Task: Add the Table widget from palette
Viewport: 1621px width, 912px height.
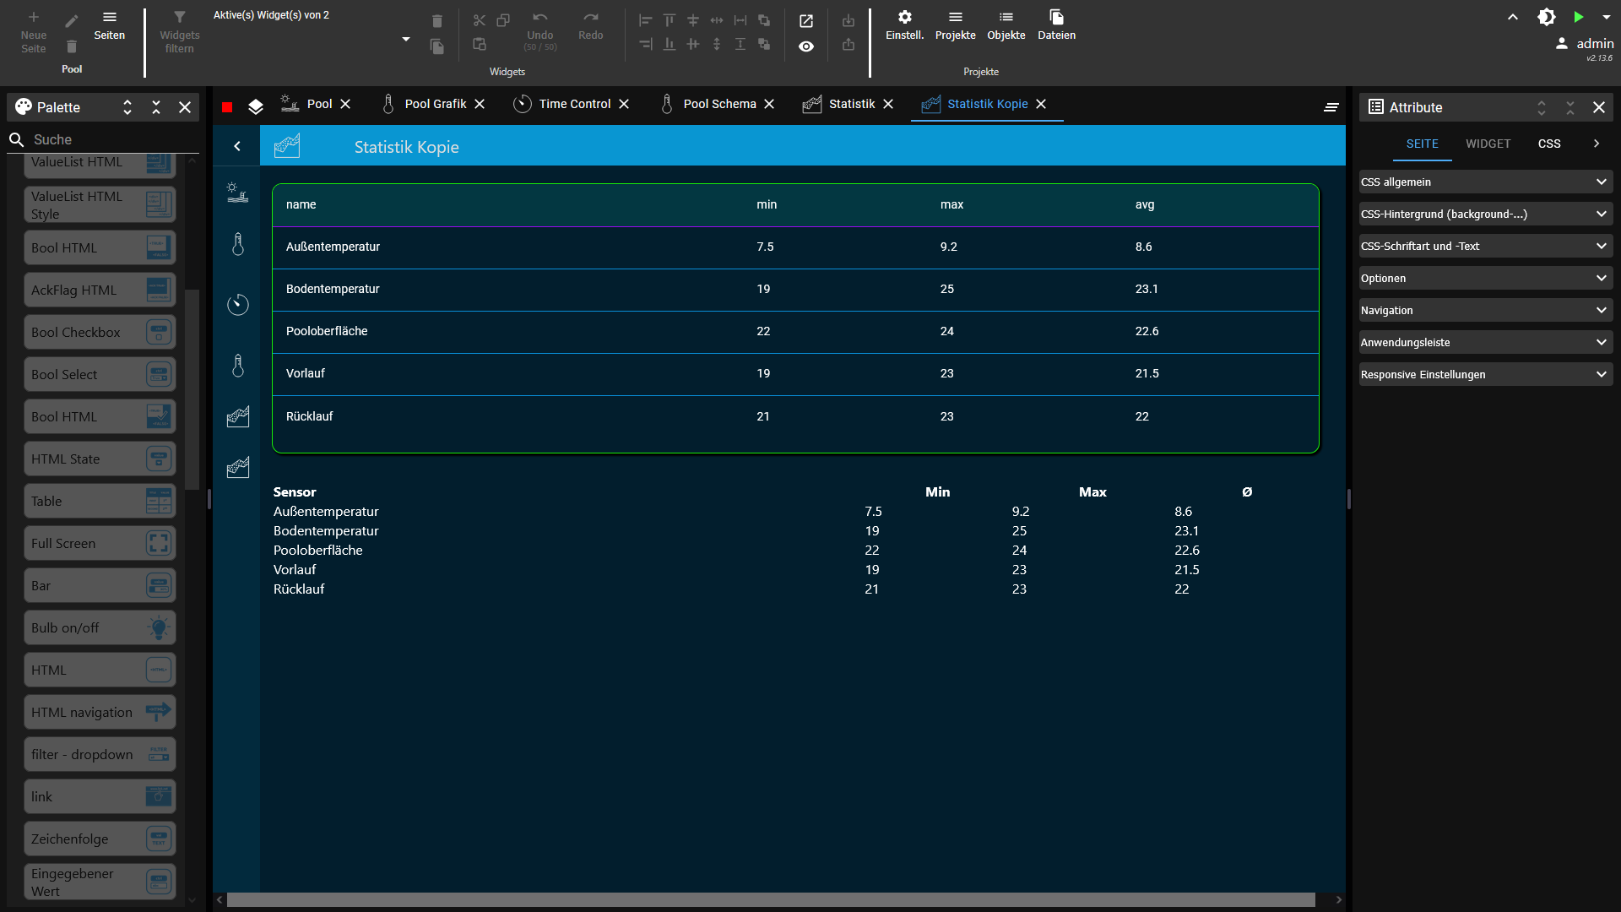Action: [x=100, y=502]
